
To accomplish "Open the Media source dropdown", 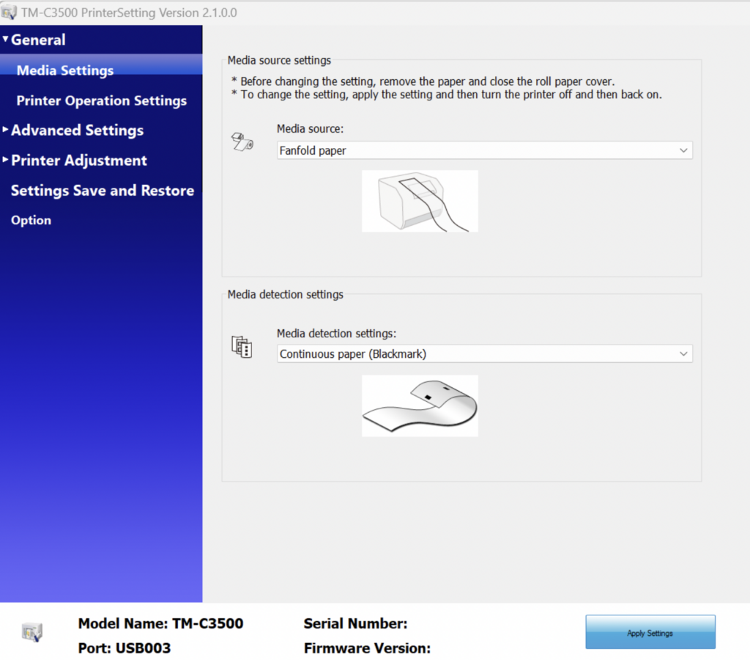I will point(484,150).
